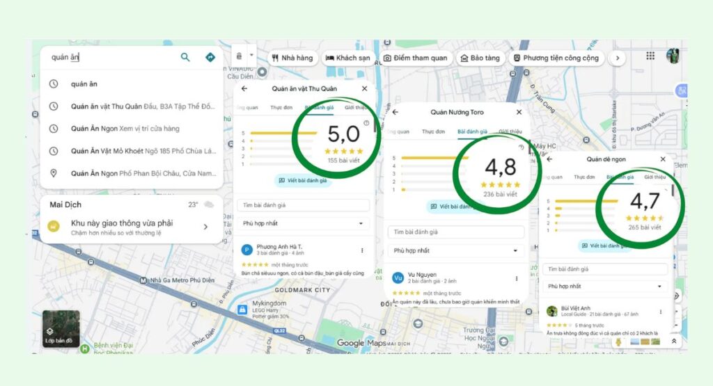Close the Quán dê ngon panel
Viewport: 713px width, 386px height.
point(662,159)
